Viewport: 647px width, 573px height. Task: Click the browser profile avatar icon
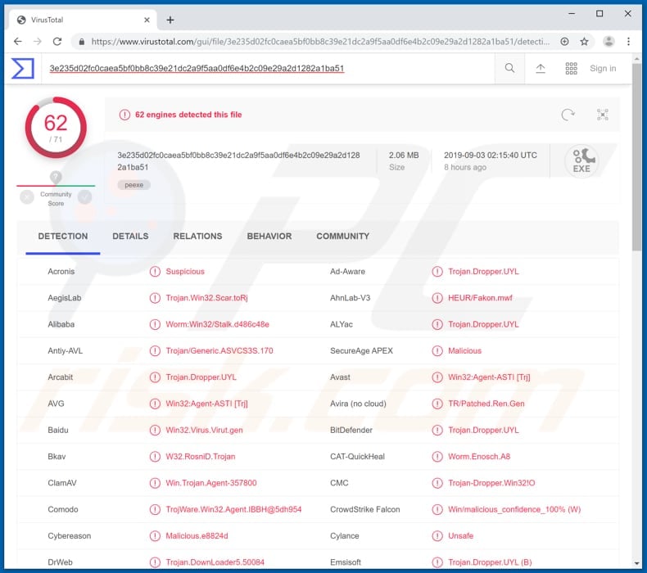point(609,41)
